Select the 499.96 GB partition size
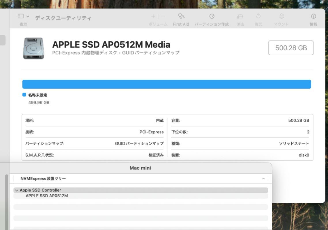 (x=39, y=102)
